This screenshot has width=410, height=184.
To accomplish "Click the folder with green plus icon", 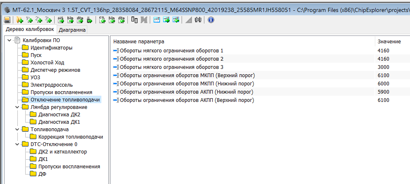I will click(x=20, y=19).
